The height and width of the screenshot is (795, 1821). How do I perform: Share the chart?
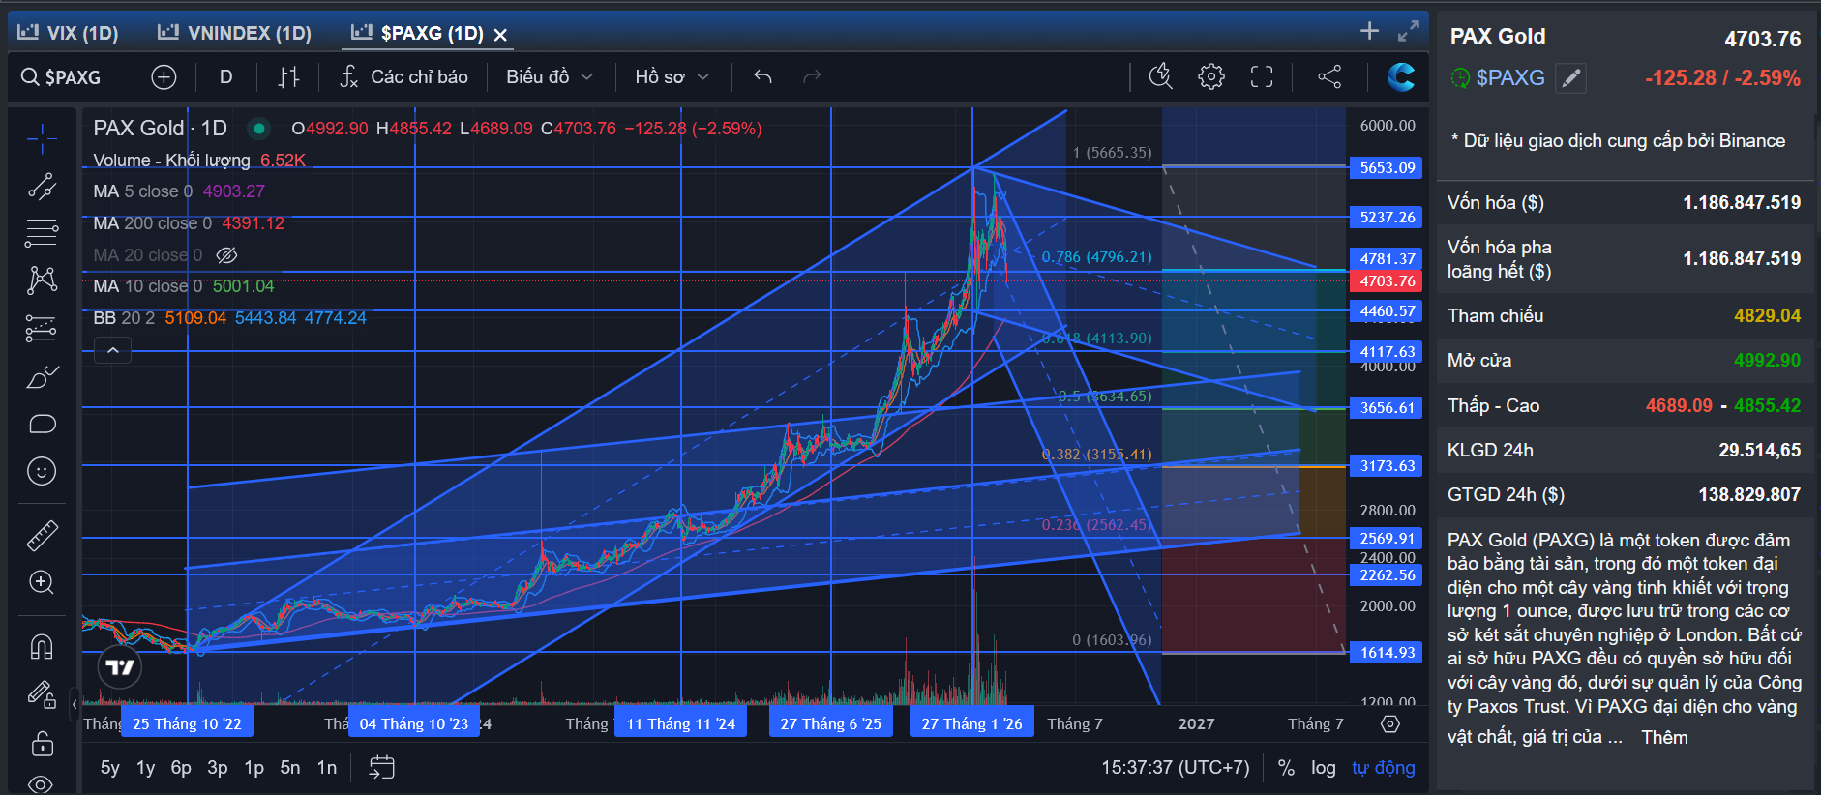(1329, 77)
